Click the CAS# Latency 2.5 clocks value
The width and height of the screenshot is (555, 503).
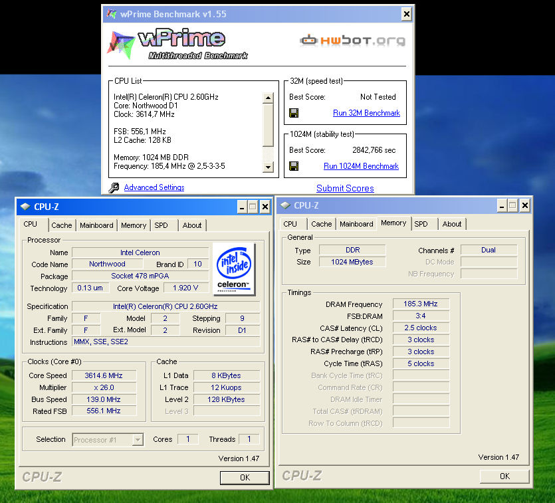tap(421, 328)
